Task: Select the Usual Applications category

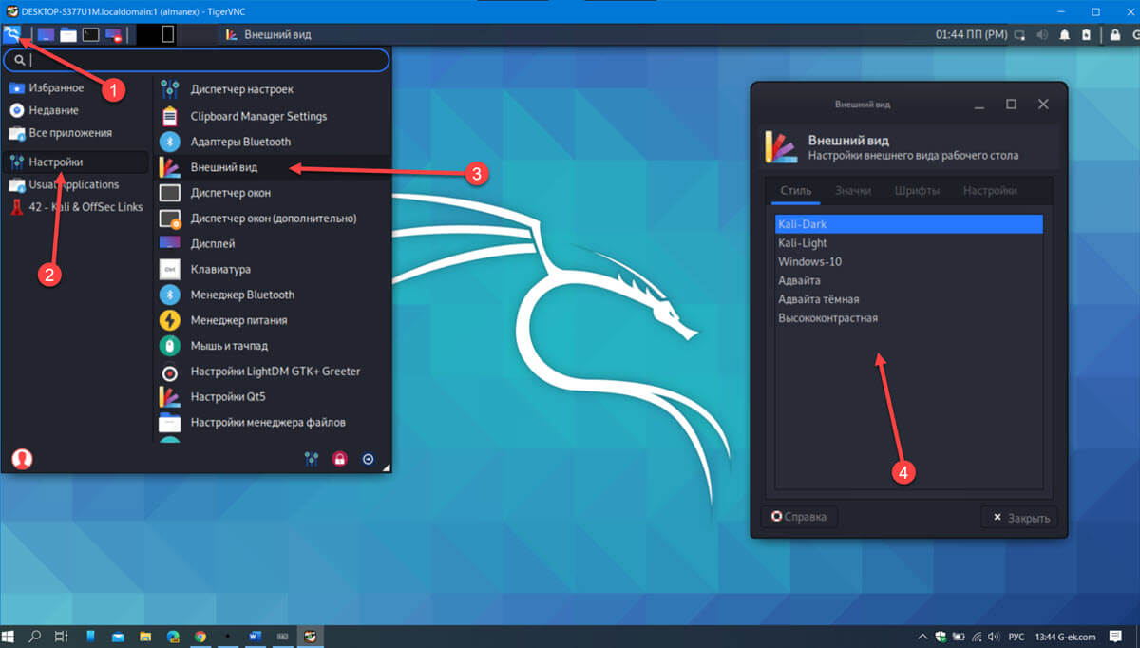Action: click(76, 184)
